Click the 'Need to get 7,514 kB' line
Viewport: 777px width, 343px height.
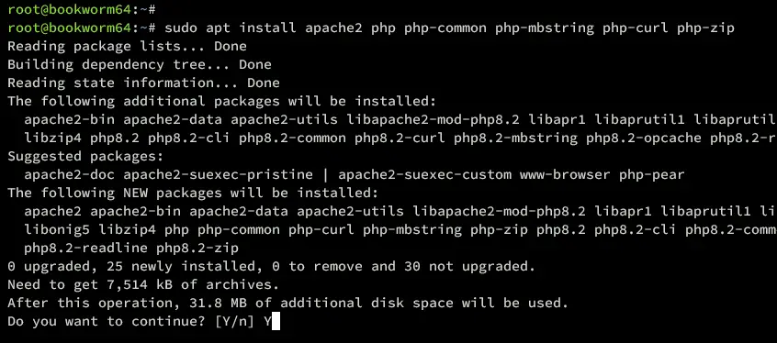[x=143, y=284]
